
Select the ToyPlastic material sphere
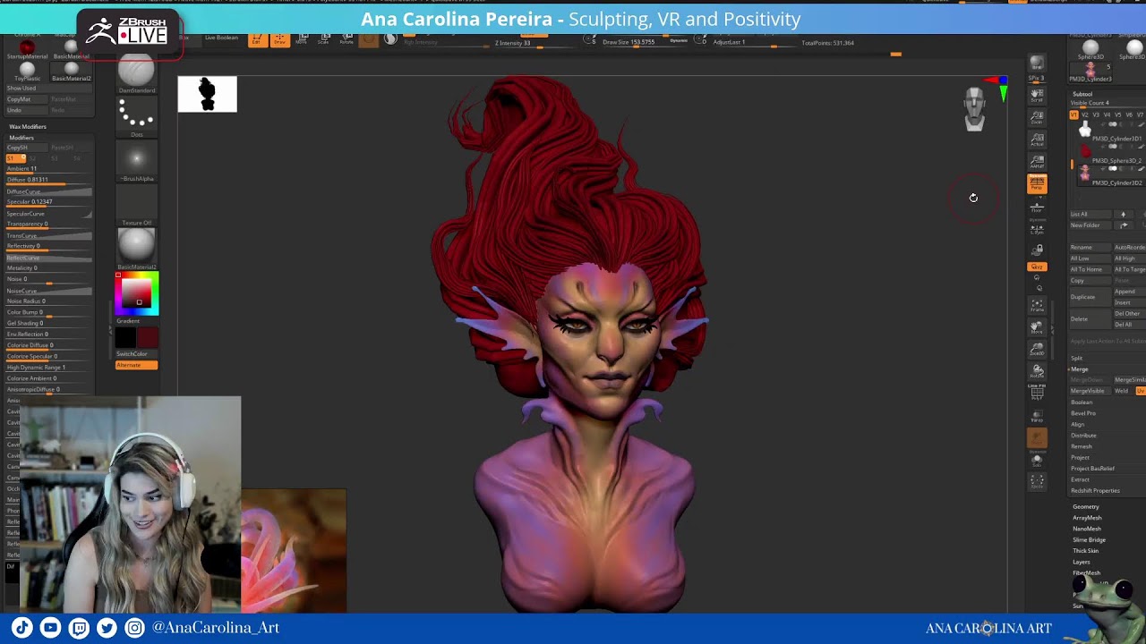point(27,71)
